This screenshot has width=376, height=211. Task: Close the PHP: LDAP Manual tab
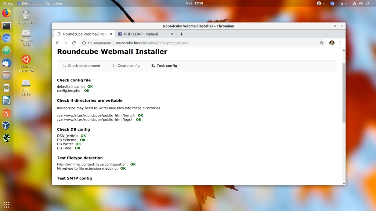(x=172, y=34)
